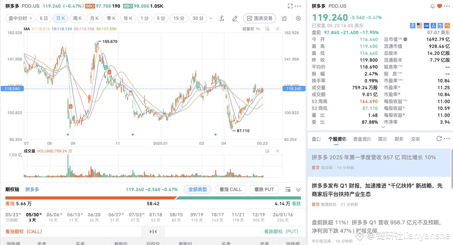Screen dimensions: 453x245
Task: Switch chart to 5日 period
Action: (44, 18)
